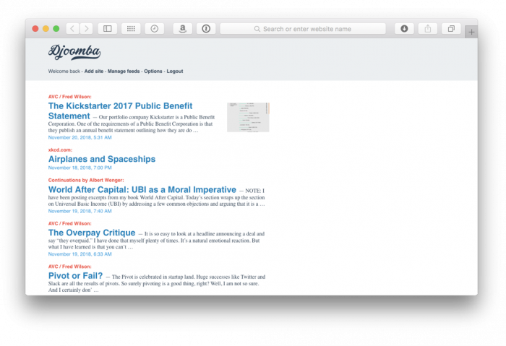Open the Share icon in toolbar
Screen dimensions: 506x346
(x=428, y=29)
